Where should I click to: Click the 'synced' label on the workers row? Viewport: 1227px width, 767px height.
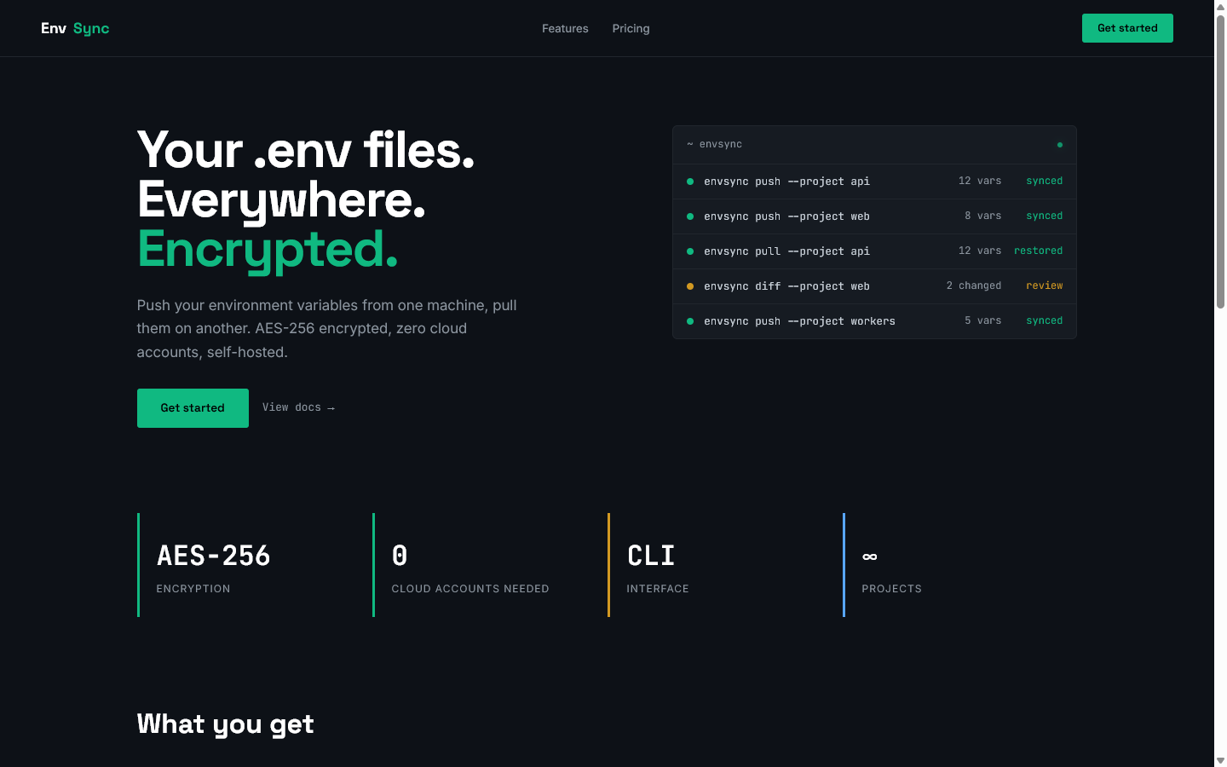pyautogui.click(x=1044, y=320)
